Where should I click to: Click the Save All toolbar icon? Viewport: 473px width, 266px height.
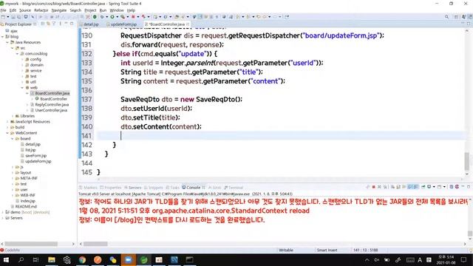pos(18,17)
